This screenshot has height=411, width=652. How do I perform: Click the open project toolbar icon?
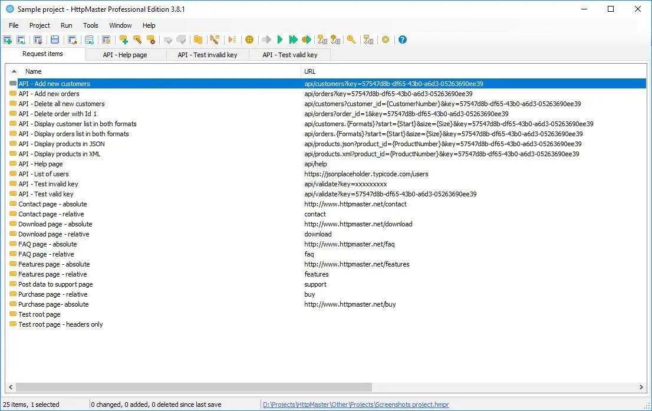coord(21,40)
